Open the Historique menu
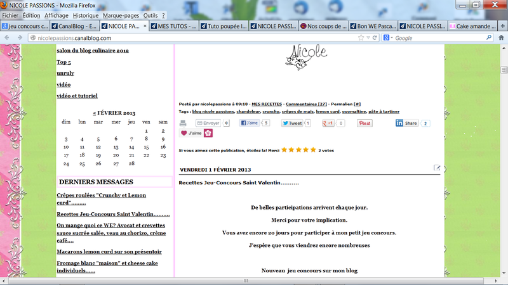The image size is (508, 285). pos(86,15)
